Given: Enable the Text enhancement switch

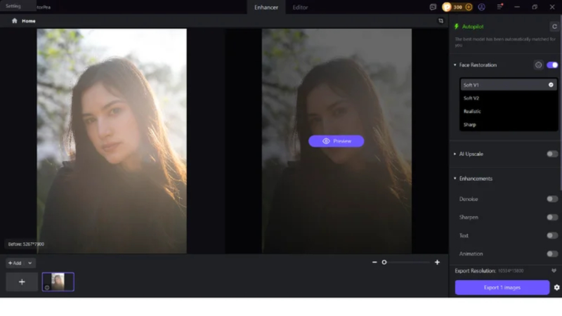Looking at the screenshot, I should (552, 235).
